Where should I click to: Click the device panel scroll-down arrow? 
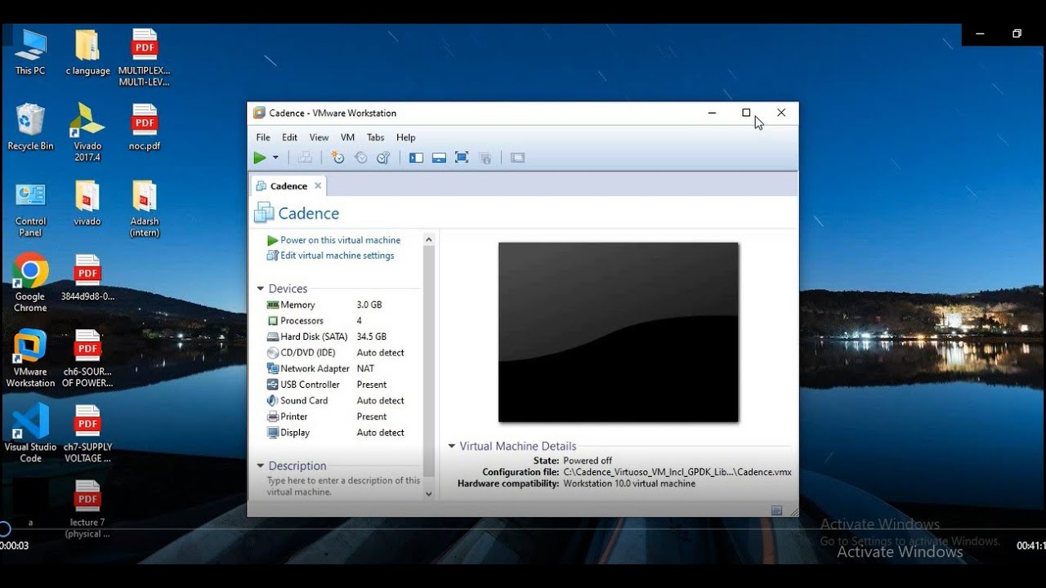pos(429,494)
